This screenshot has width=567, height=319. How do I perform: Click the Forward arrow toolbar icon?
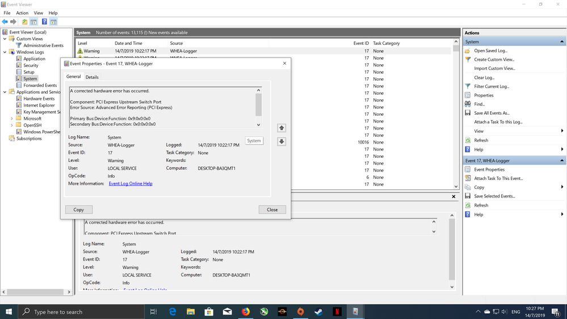(x=14, y=22)
